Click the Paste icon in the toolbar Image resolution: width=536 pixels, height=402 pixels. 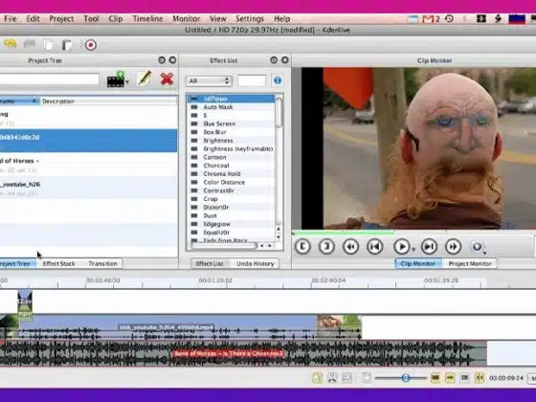click(67, 45)
